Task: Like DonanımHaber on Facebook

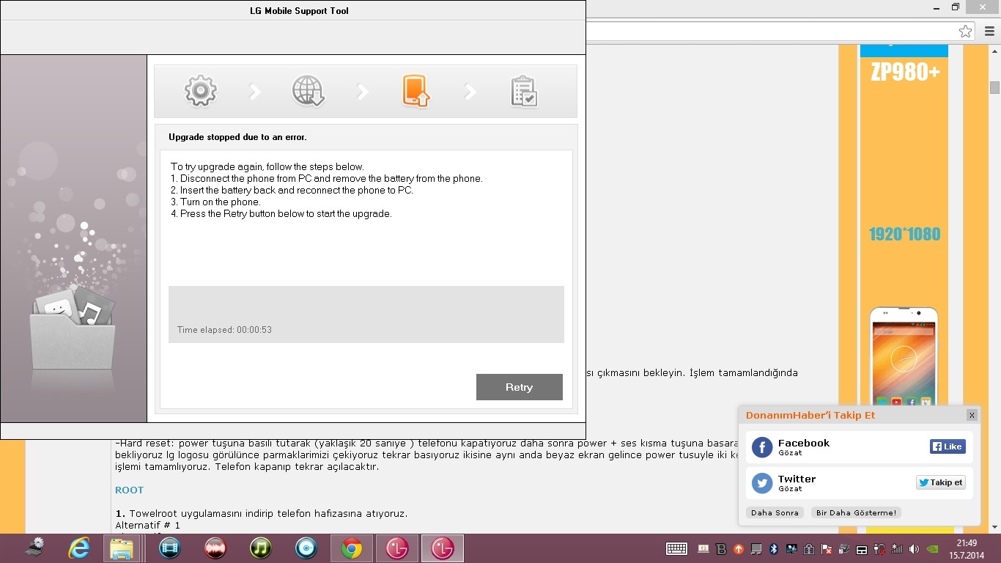Action: point(948,446)
